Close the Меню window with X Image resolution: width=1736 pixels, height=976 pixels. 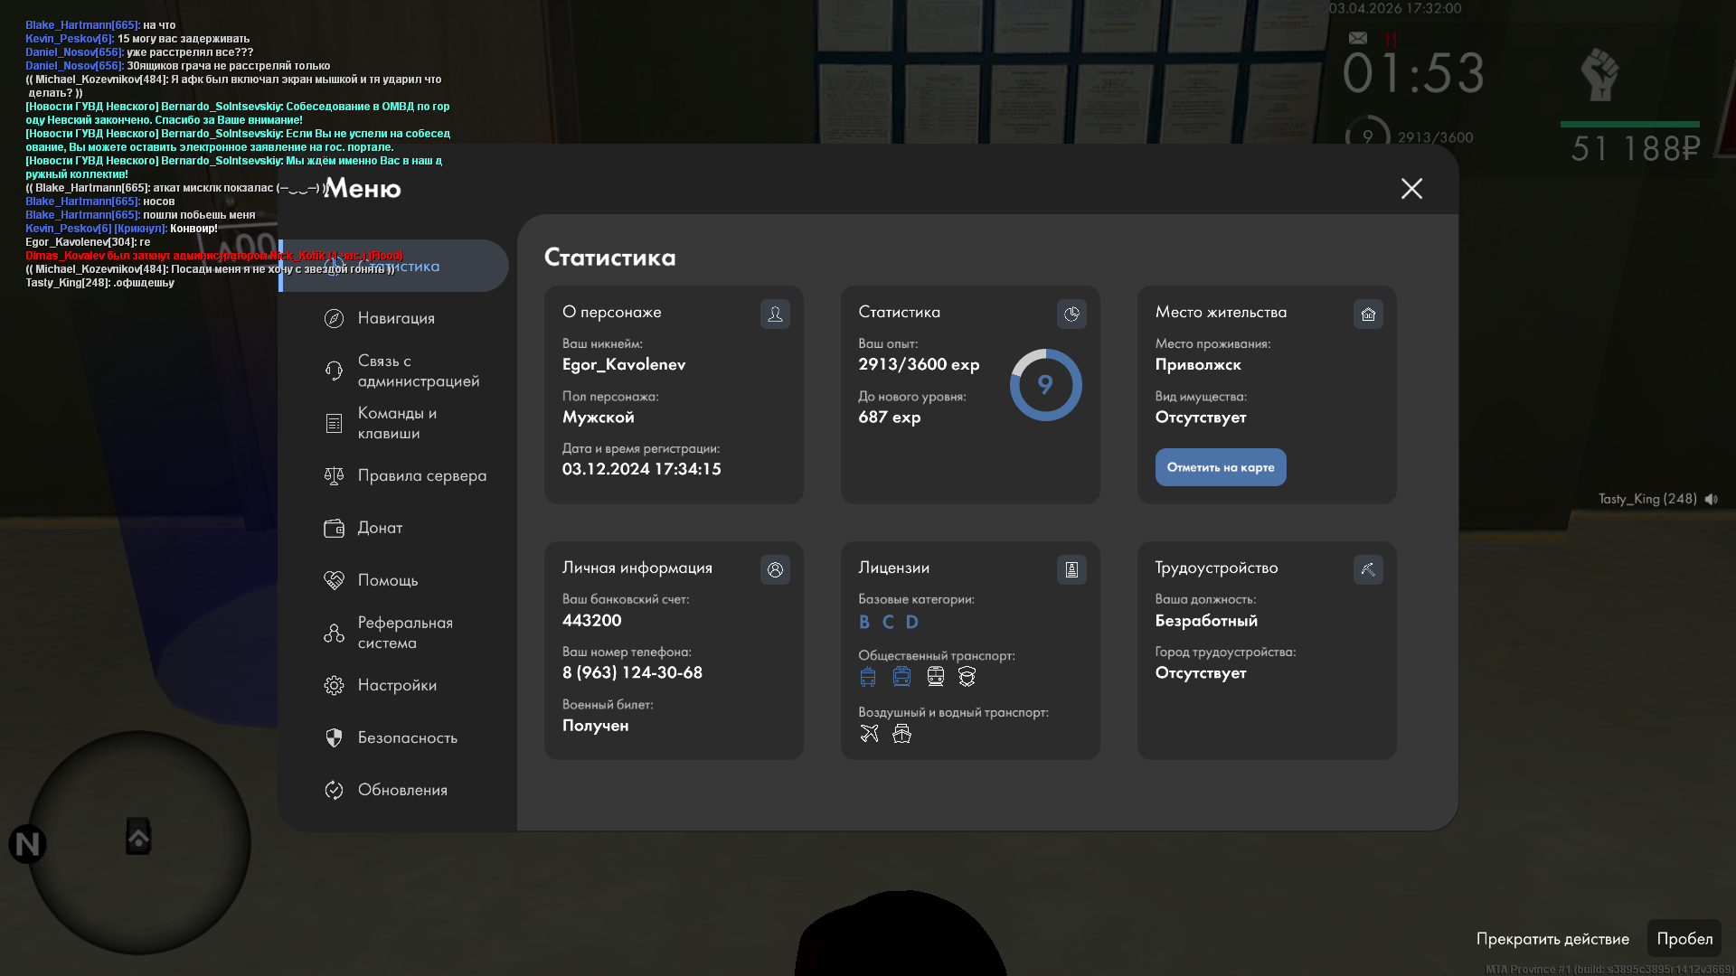(x=1411, y=188)
